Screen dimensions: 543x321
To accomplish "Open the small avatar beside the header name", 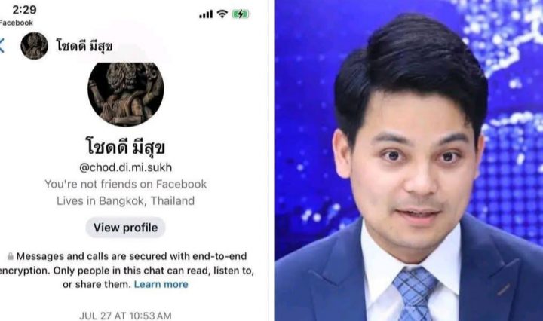I will coord(34,46).
